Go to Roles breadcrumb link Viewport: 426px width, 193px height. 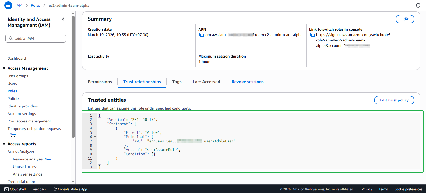35,5
